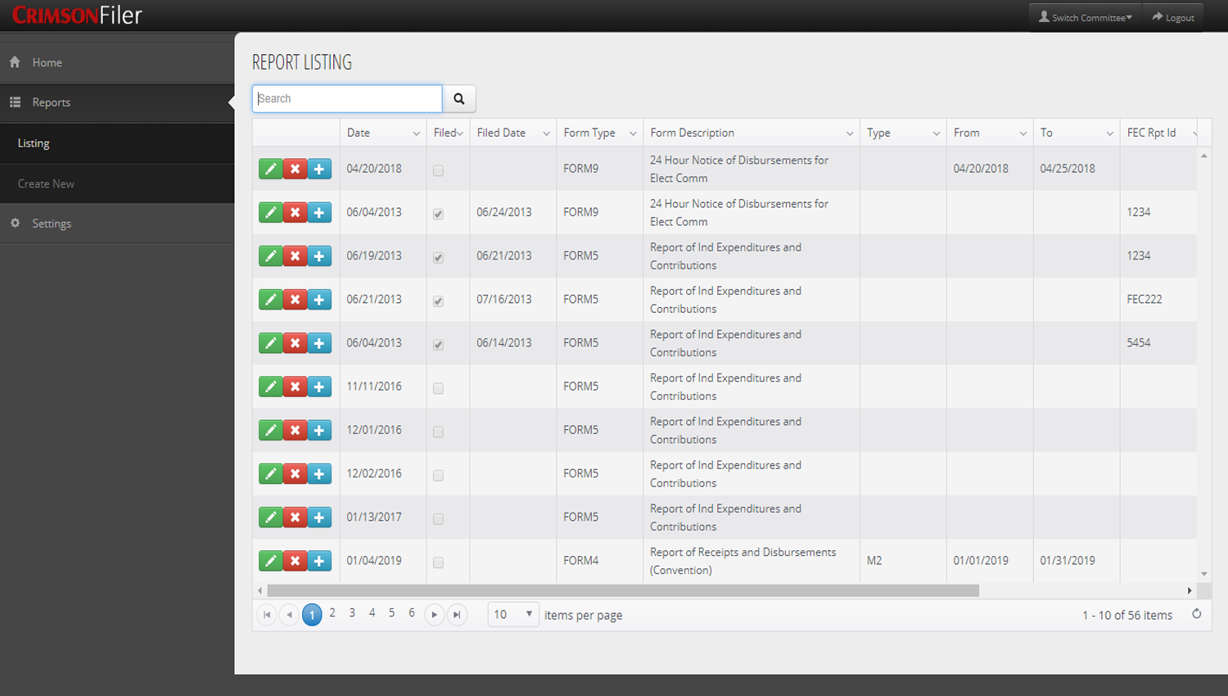The image size is (1228, 696).
Task: Click the plus icon on the 01/13/2017 row
Action: point(319,517)
